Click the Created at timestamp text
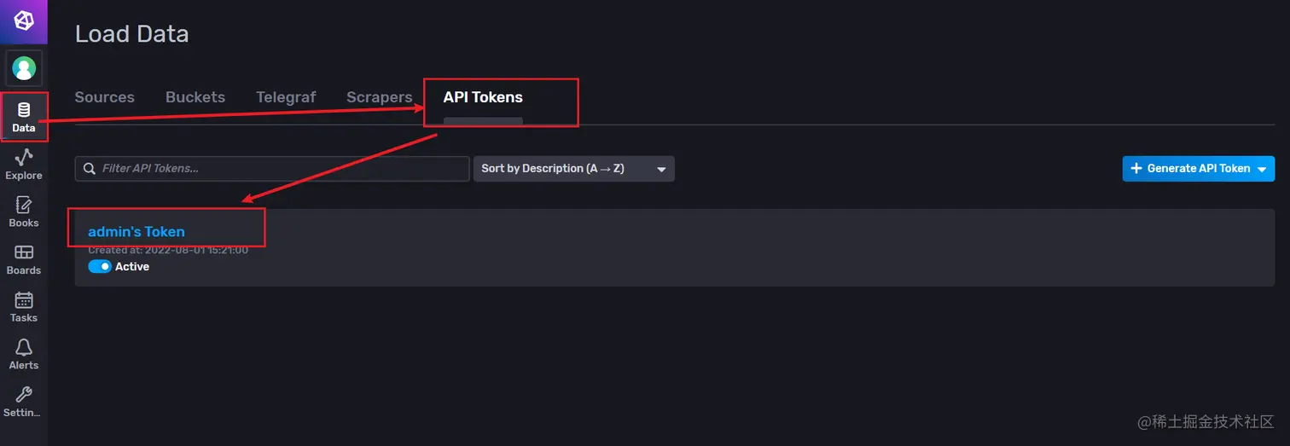 (x=168, y=250)
